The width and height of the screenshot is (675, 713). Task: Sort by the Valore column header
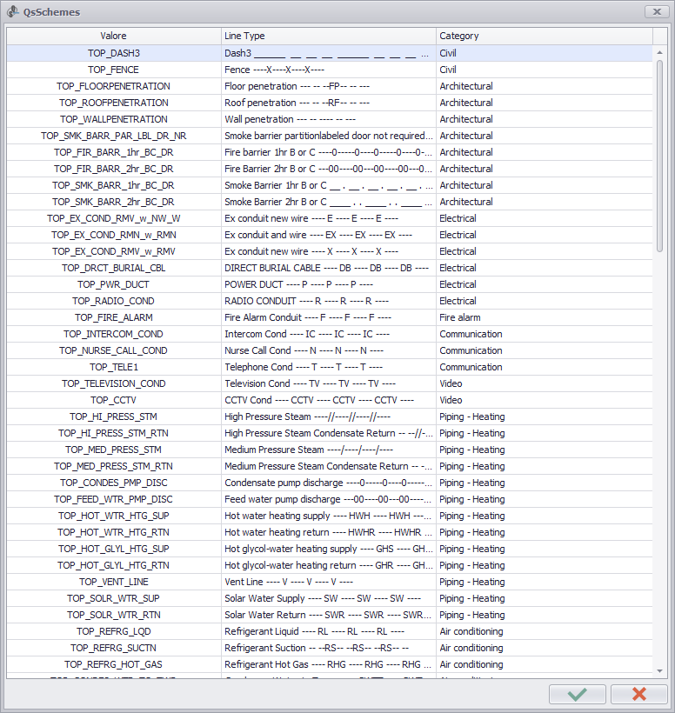coord(113,36)
